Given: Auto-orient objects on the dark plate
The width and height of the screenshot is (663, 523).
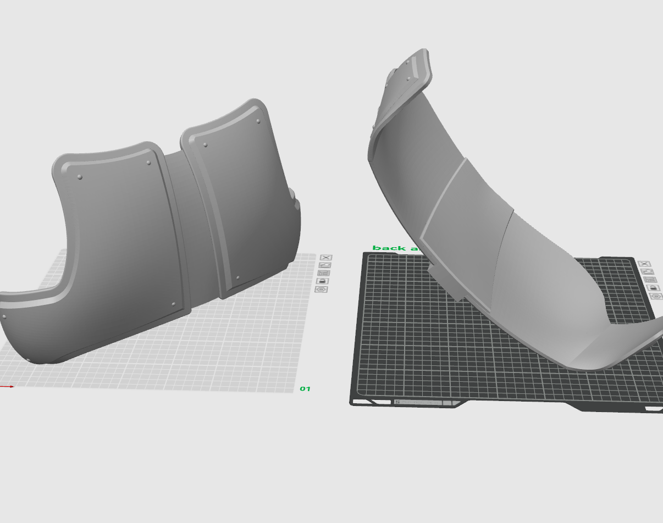Looking at the screenshot, I should point(647,271).
